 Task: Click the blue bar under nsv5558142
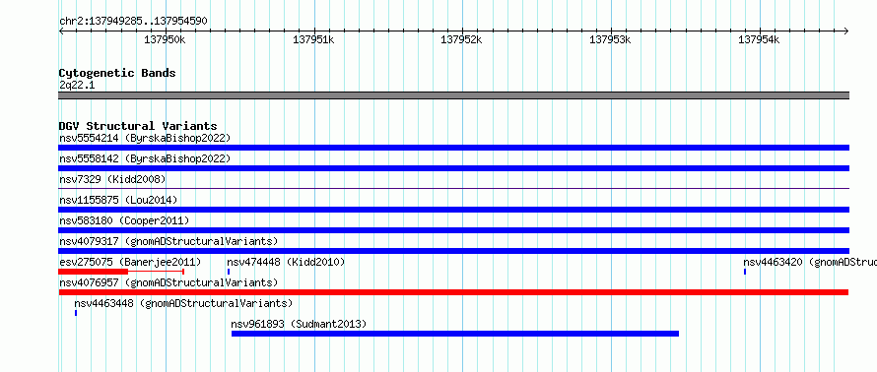point(453,168)
